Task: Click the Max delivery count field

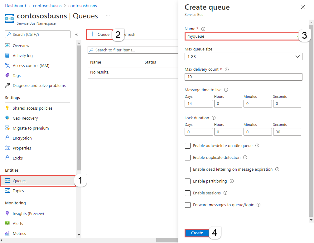Action: click(243, 77)
